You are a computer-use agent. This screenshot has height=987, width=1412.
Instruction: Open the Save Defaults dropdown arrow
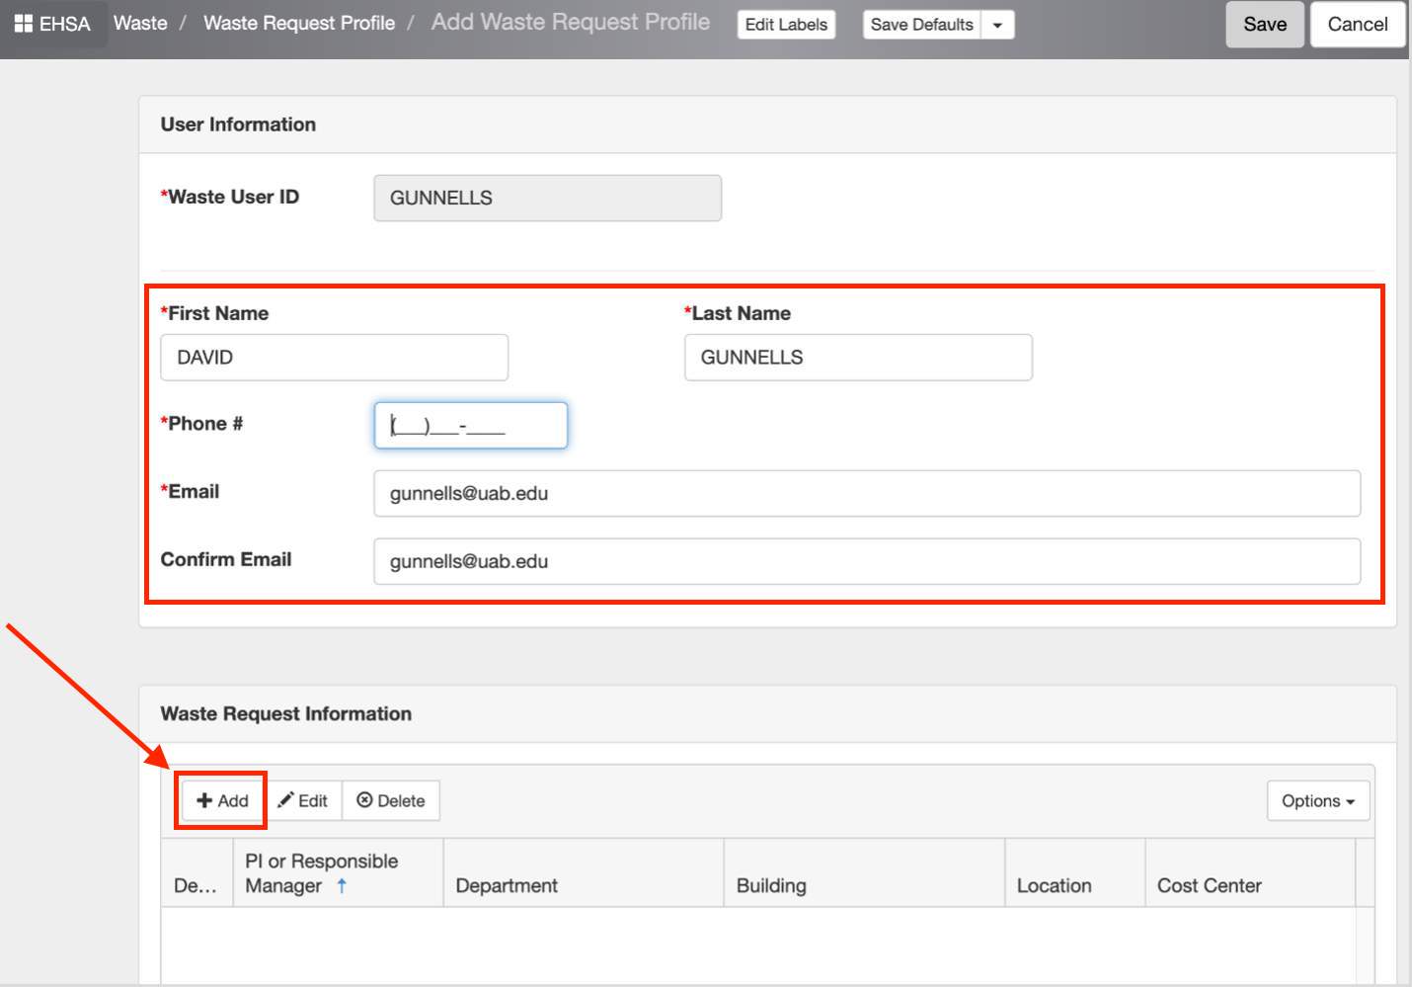point(997,25)
